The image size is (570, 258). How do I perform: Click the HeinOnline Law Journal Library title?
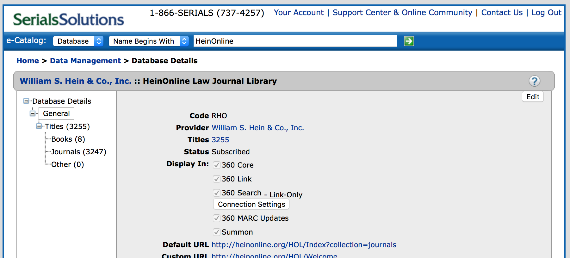pyautogui.click(x=210, y=81)
